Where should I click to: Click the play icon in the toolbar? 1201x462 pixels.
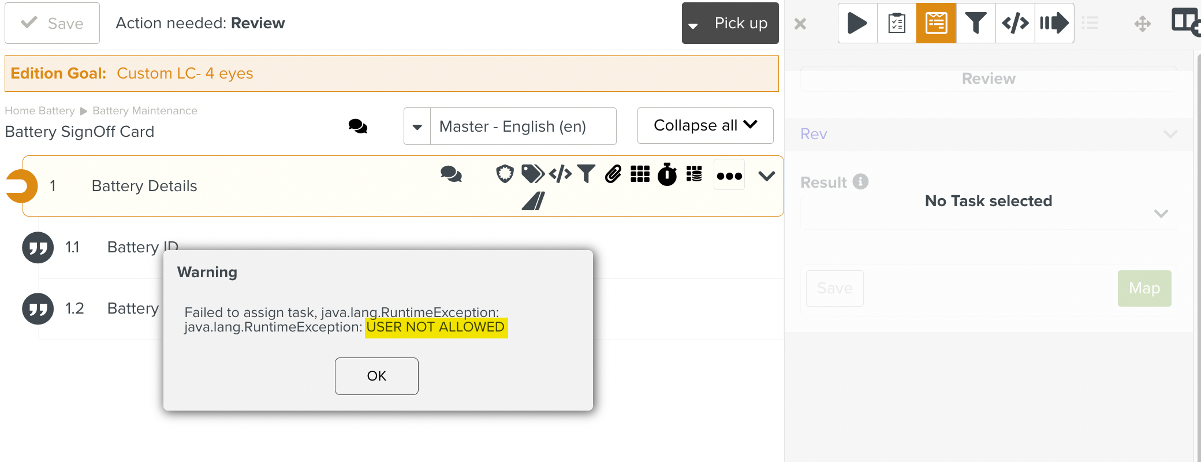pyautogui.click(x=857, y=24)
